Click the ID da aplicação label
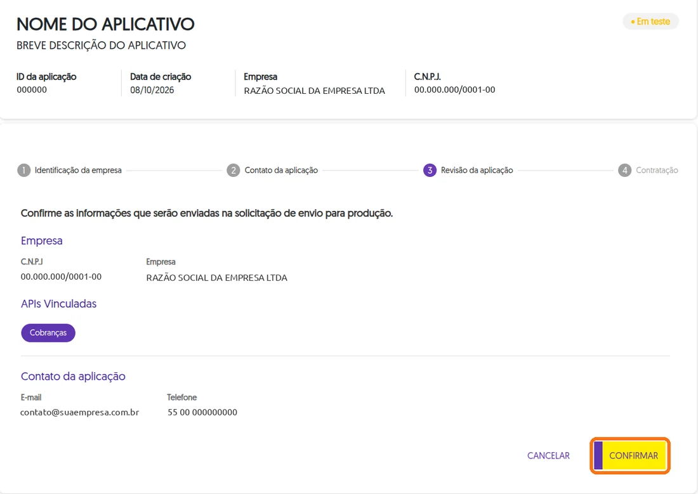698x494 pixels. tap(46, 77)
